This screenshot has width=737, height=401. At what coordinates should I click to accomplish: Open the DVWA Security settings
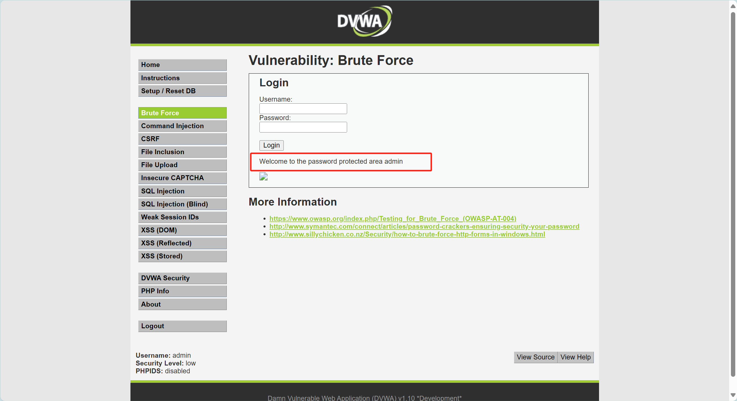182,278
